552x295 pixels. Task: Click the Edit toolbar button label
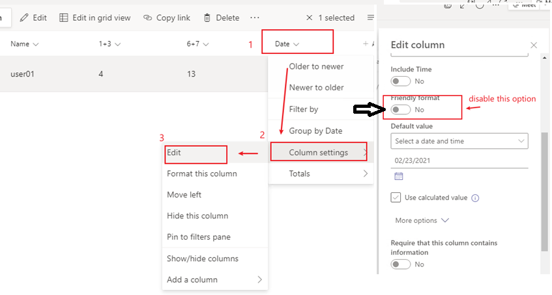40,18
